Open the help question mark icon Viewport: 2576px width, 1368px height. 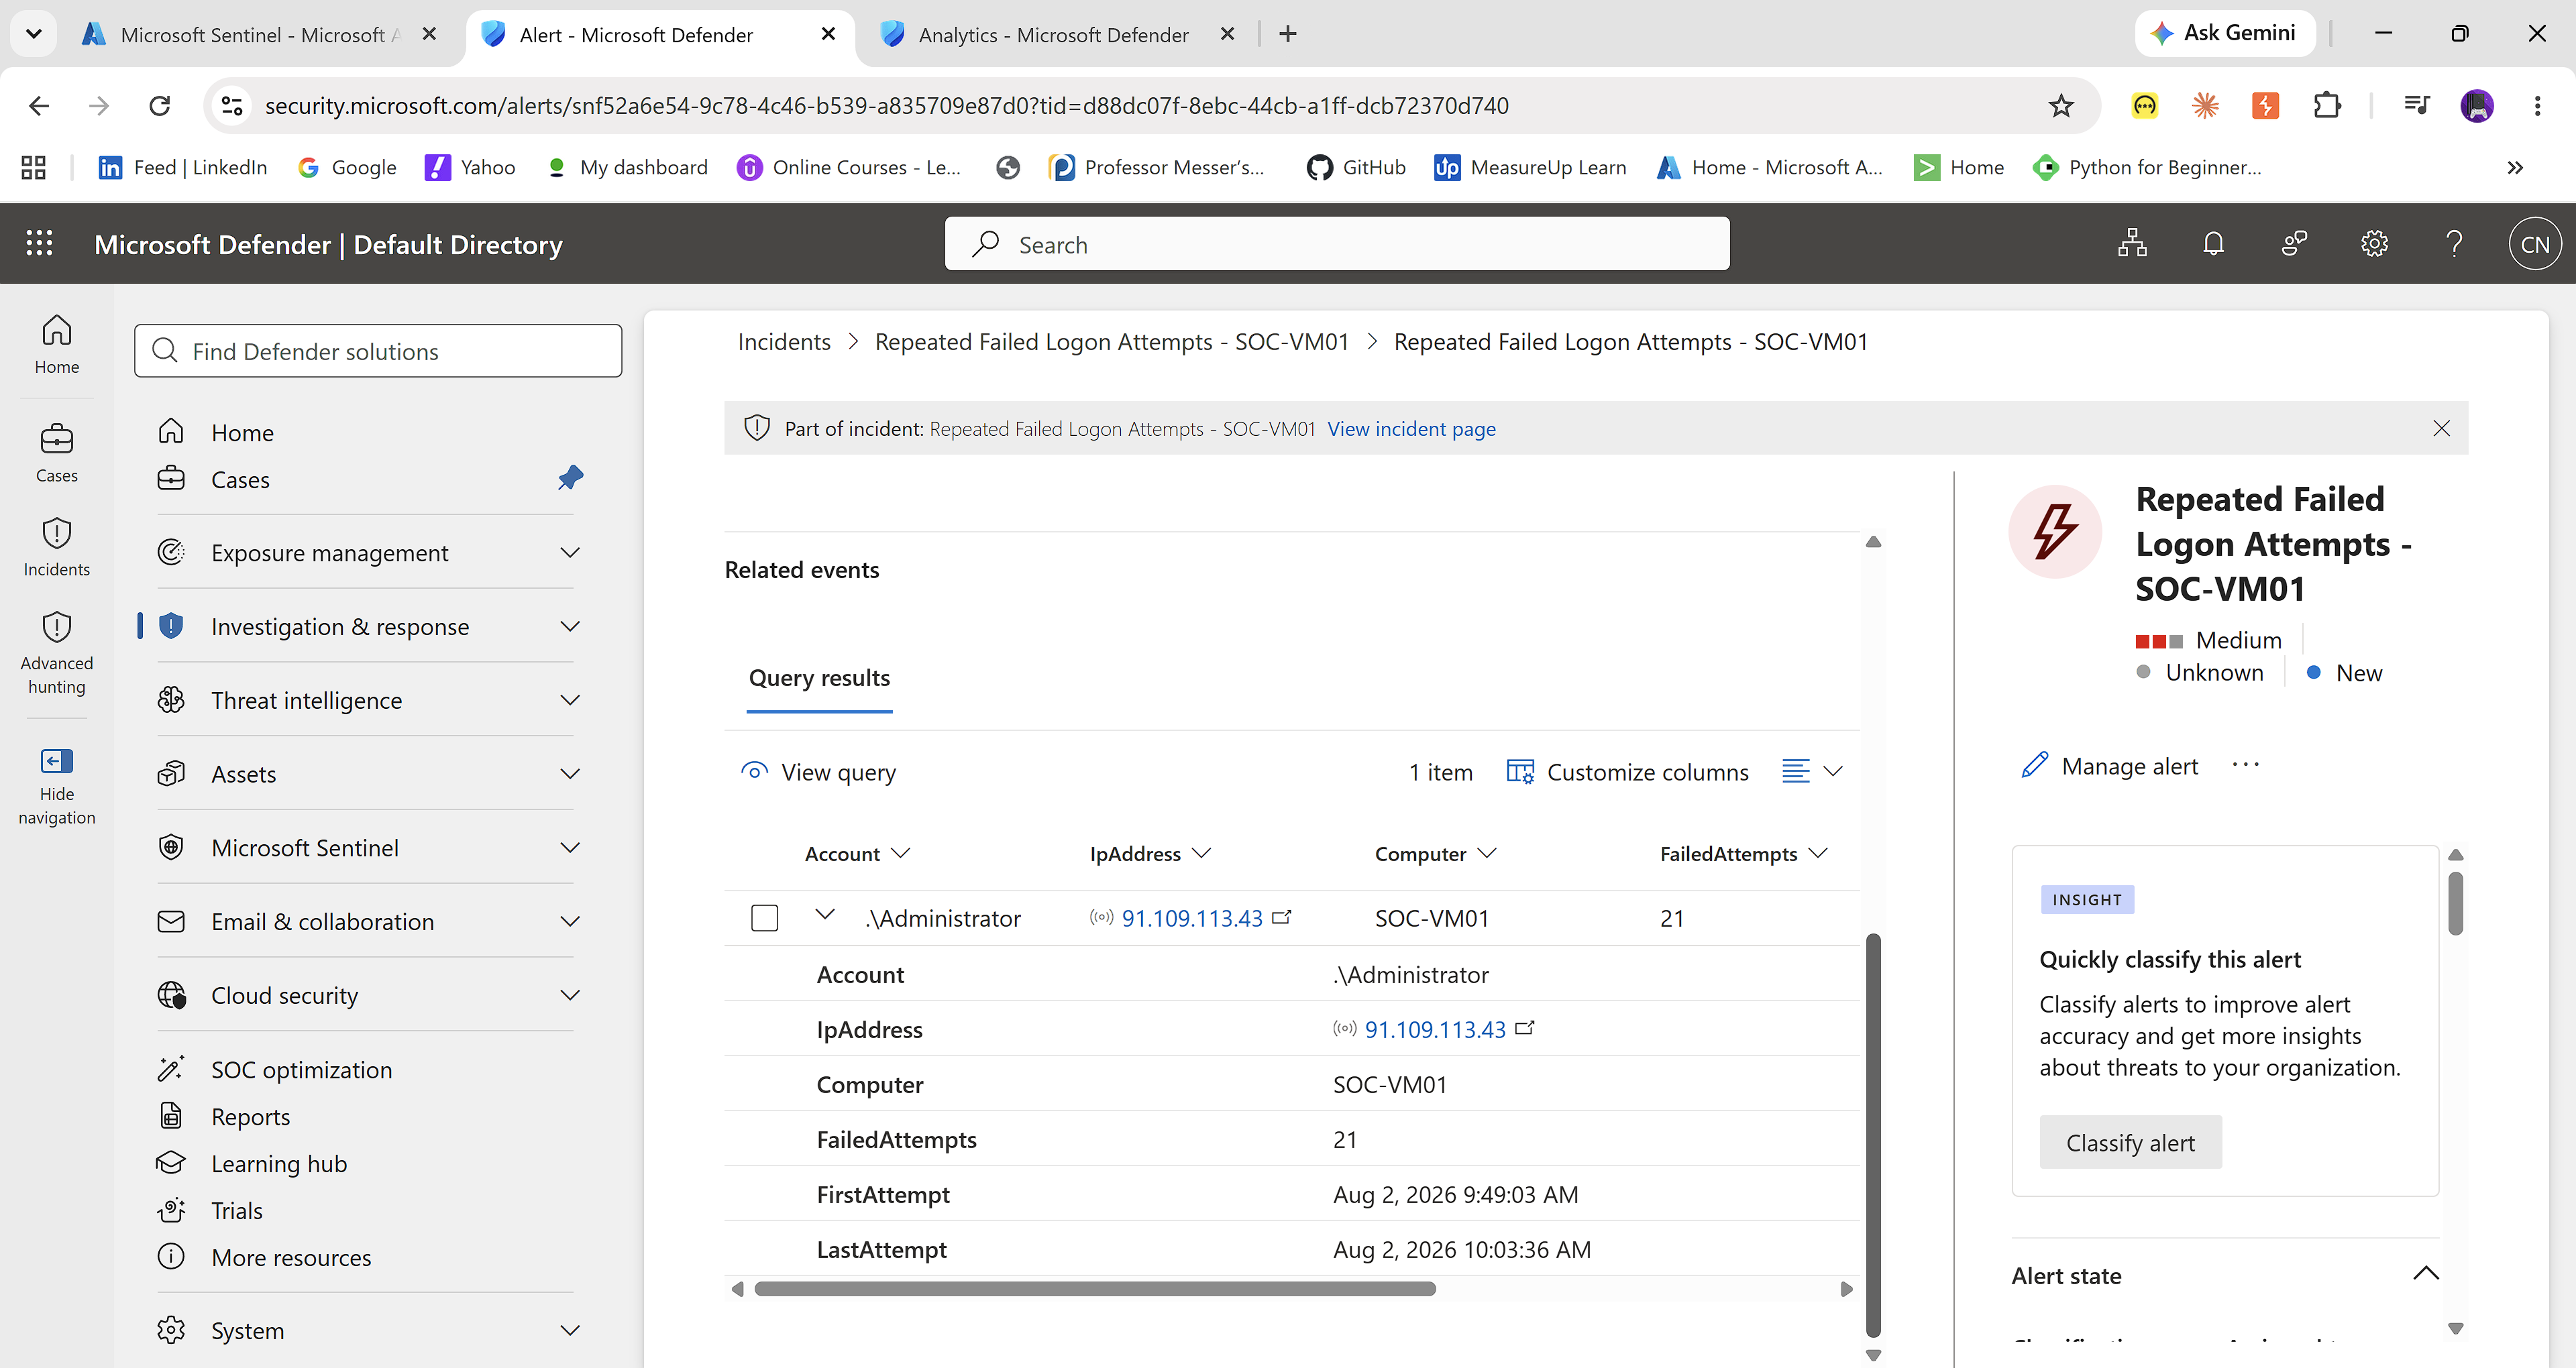click(2454, 244)
